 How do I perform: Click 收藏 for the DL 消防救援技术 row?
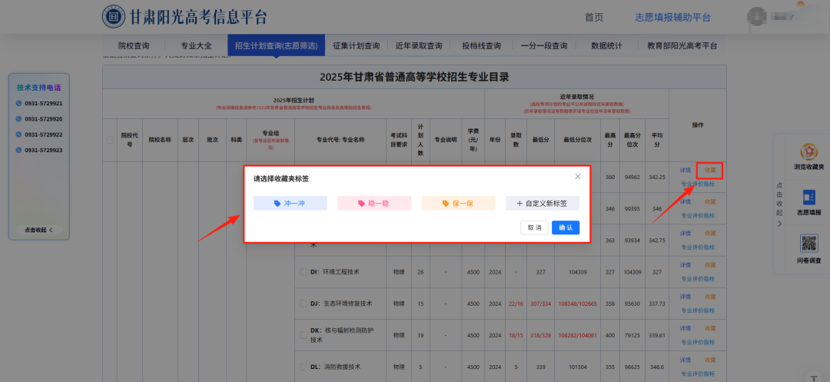(710, 360)
